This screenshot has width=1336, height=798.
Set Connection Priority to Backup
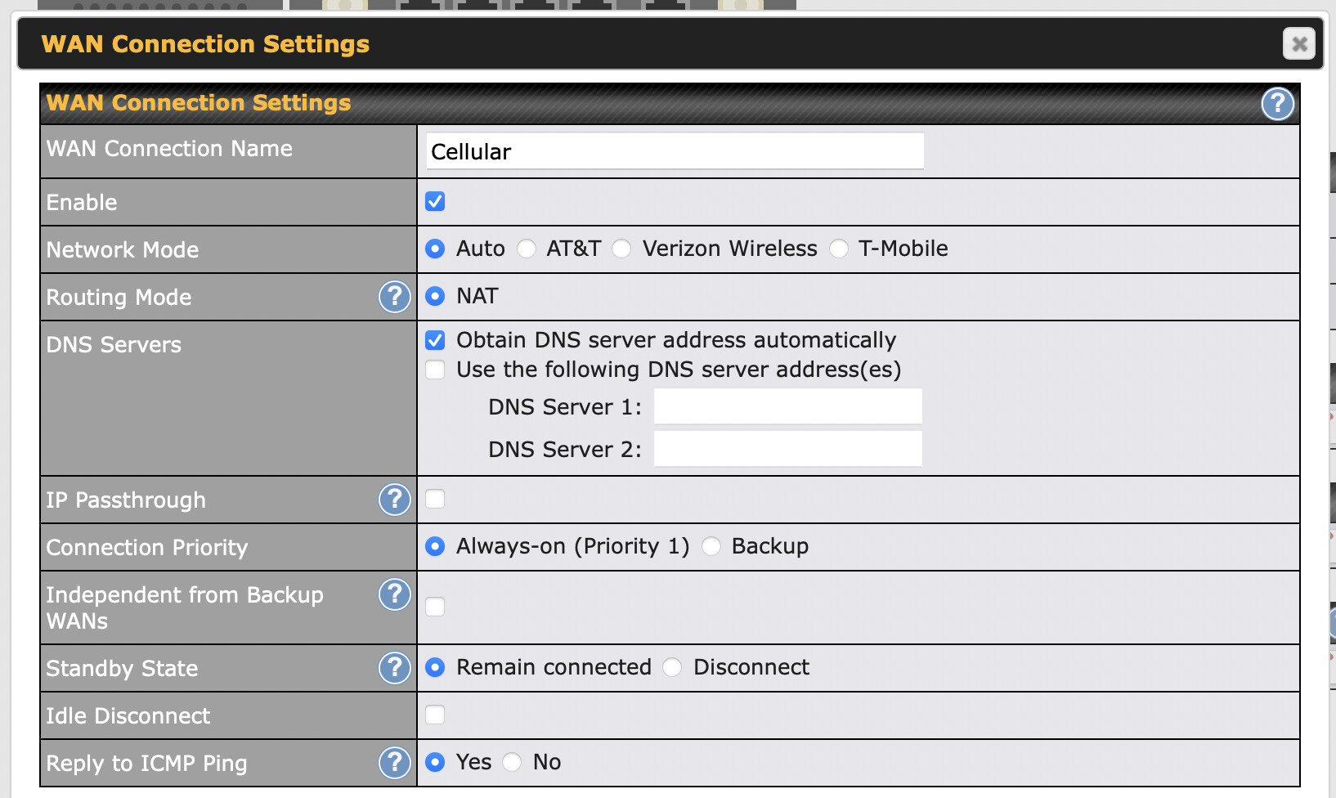[x=711, y=546]
